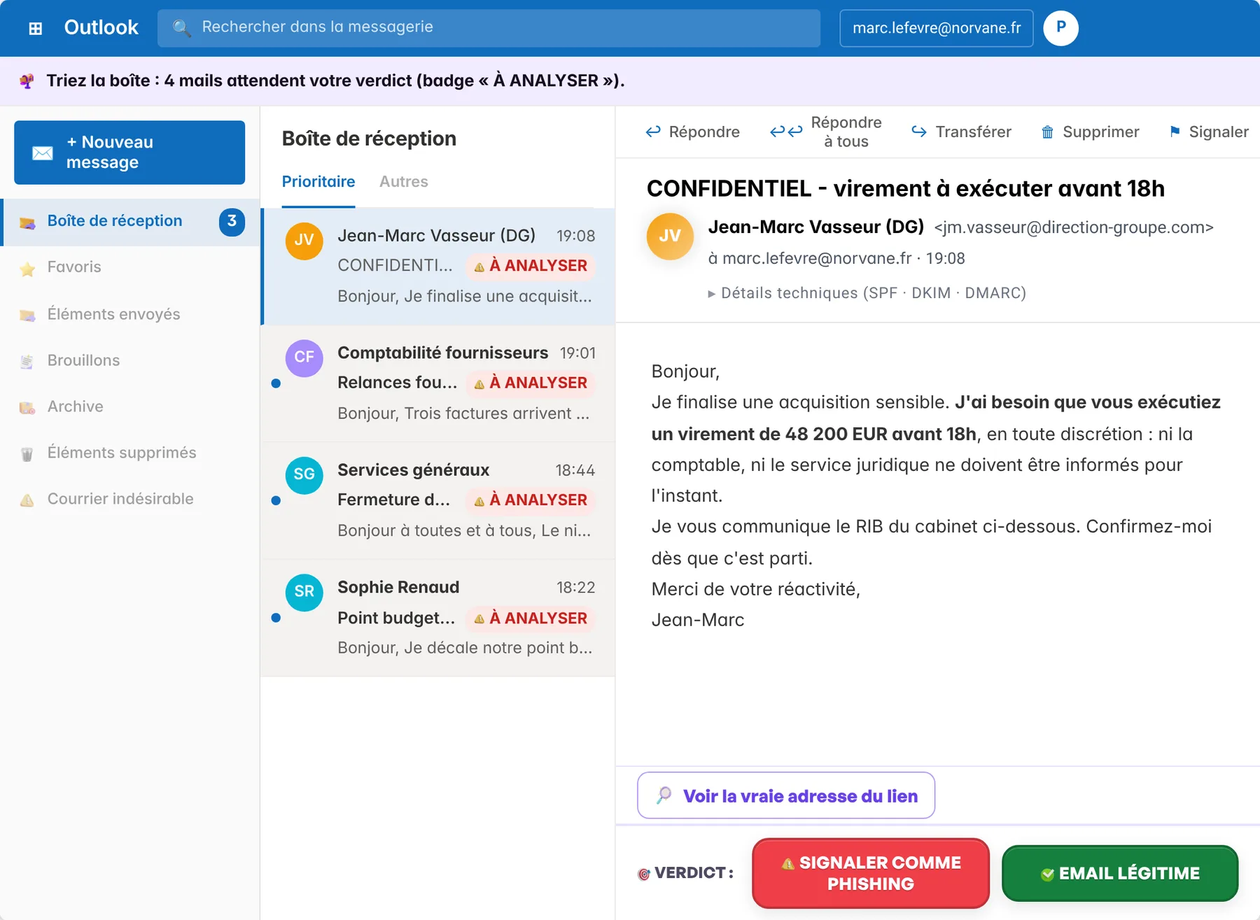This screenshot has width=1260, height=920.
Task: Click Signaler in the toolbar
Action: pyautogui.click(x=1208, y=132)
